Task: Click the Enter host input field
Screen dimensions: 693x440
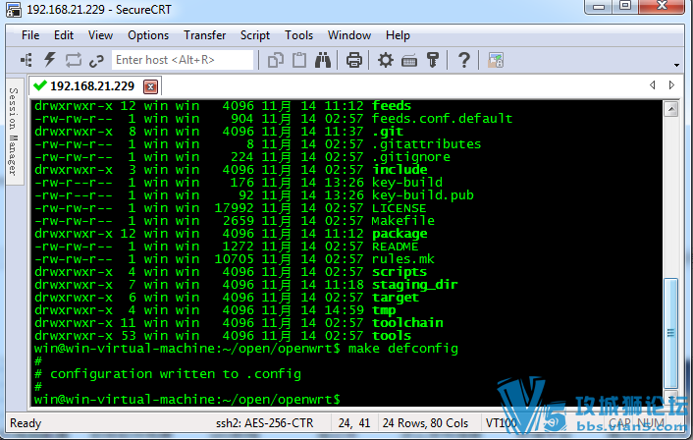Action: [x=183, y=60]
